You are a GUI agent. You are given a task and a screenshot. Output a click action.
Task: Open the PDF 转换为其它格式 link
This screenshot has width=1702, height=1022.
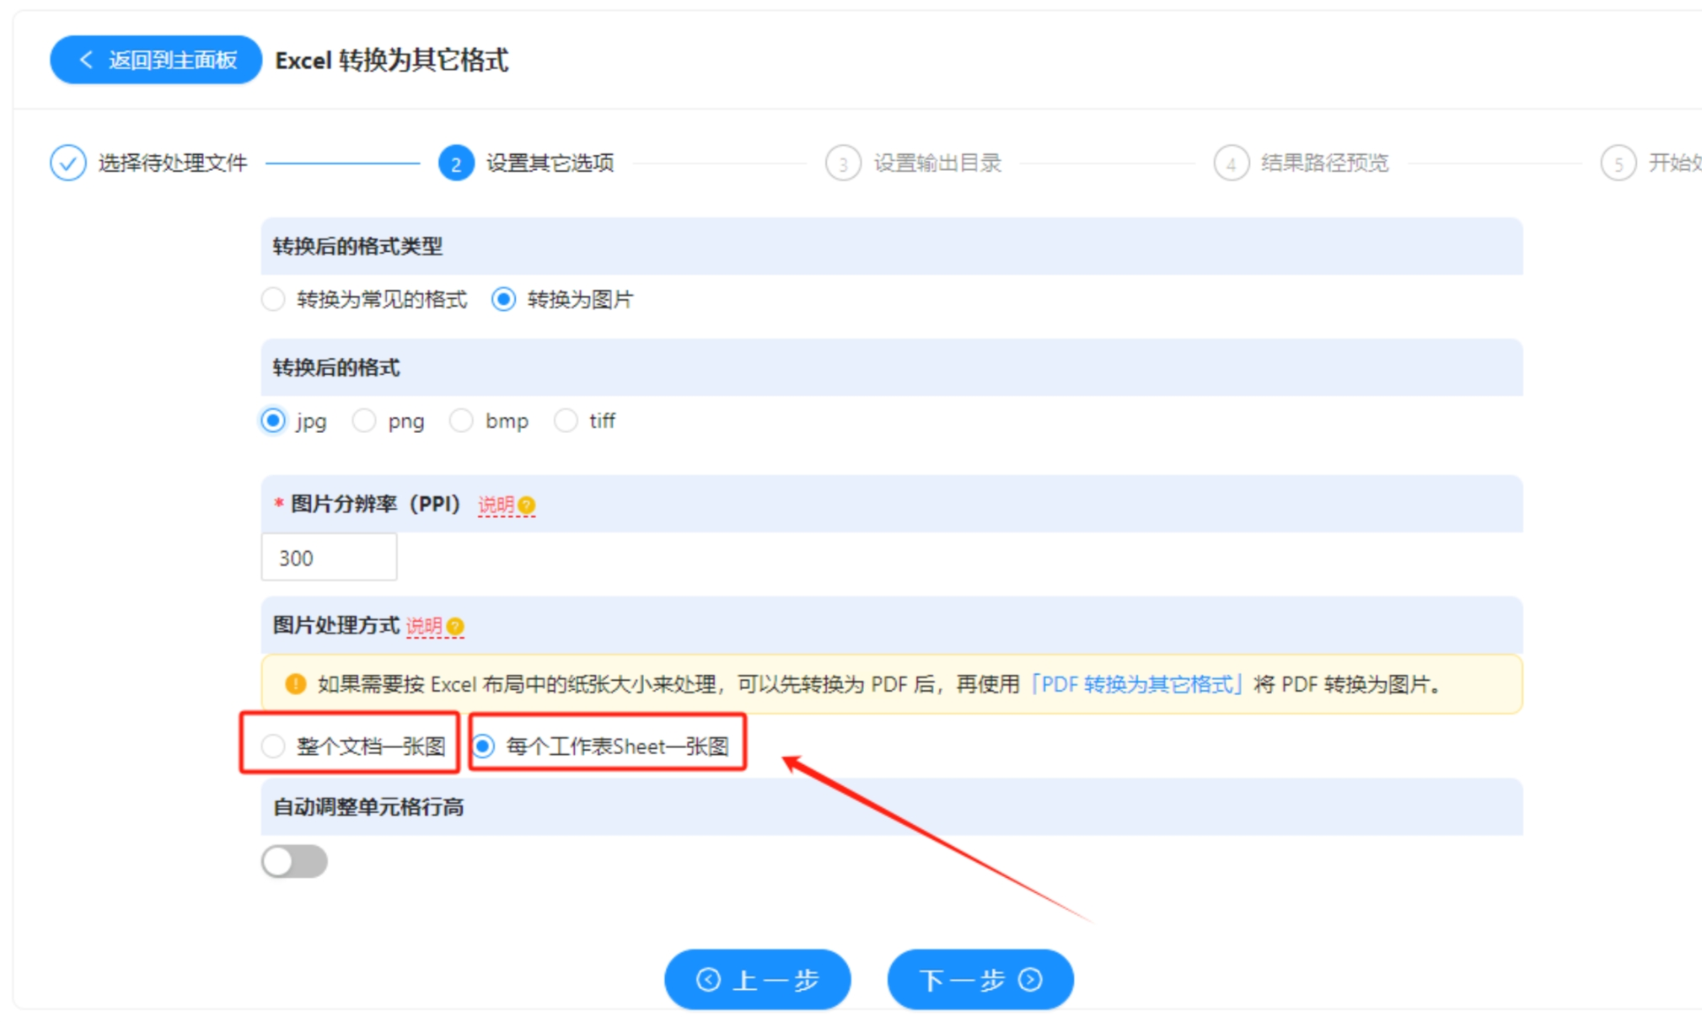pos(1136,684)
